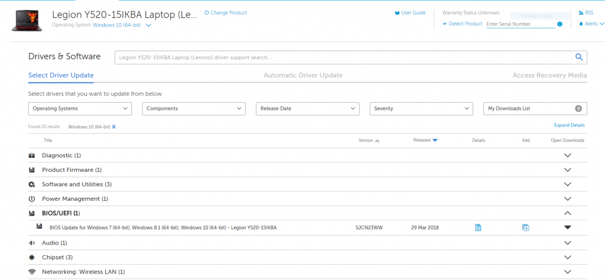Click the Diagnostic (1) category label
Image resolution: width=605 pixels, height=280 pixels.
click(61, 155)
